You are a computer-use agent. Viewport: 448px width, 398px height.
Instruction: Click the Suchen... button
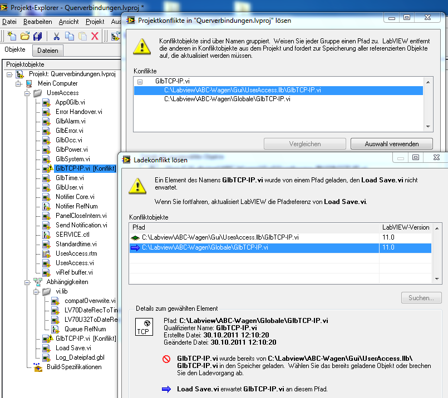421,298
